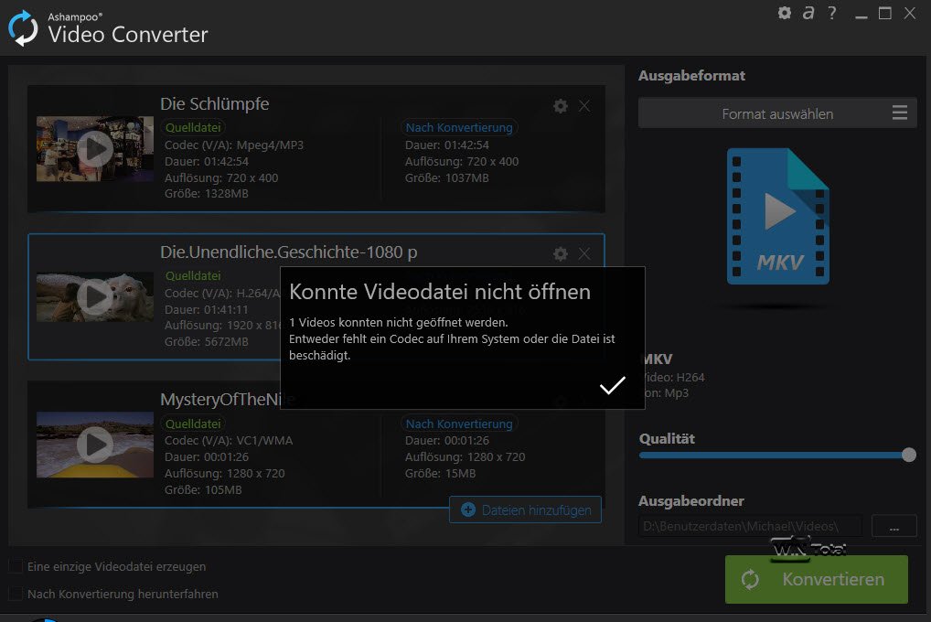931x622 pixels.
Task: Click Dateien hinzufügen to add files
Action: point(526,509)
